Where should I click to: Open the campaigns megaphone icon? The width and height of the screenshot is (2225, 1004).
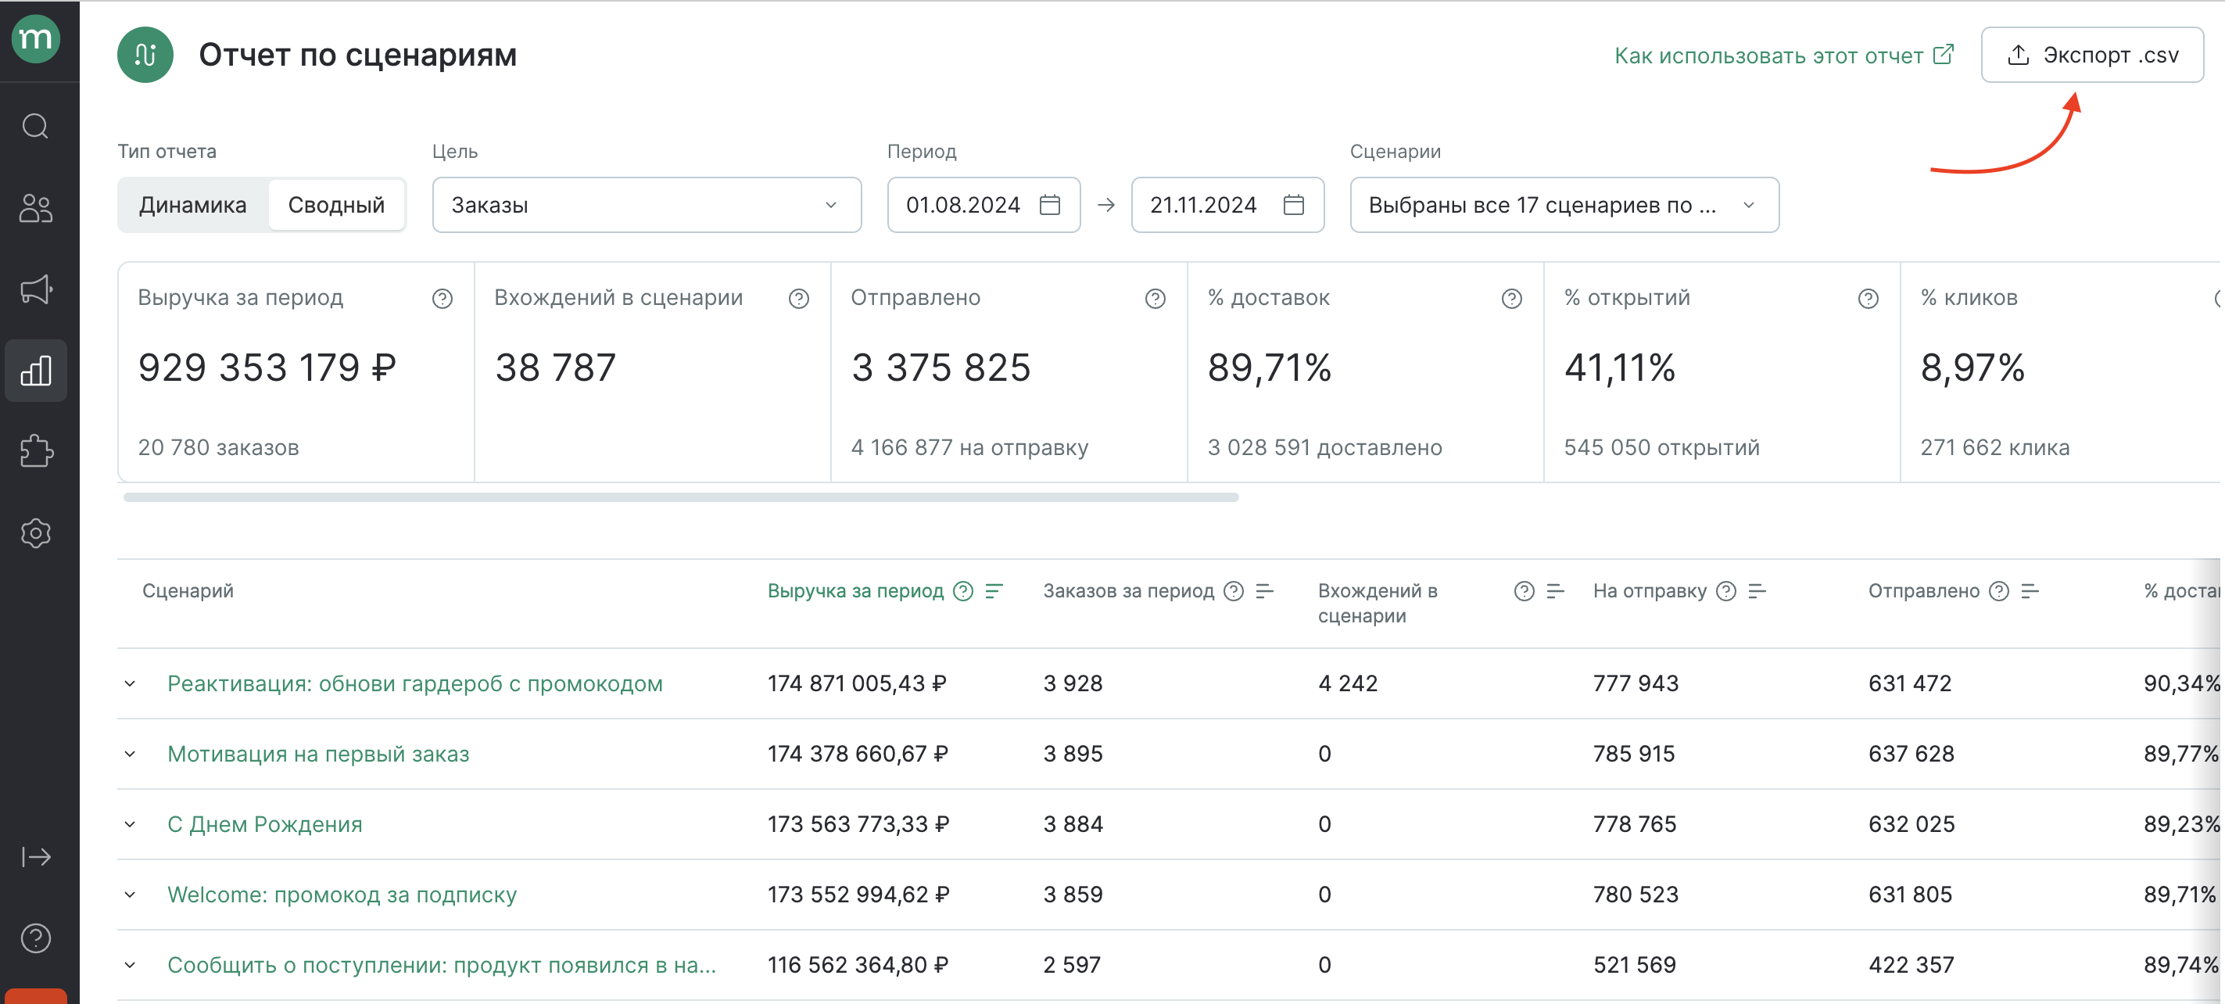35,289
